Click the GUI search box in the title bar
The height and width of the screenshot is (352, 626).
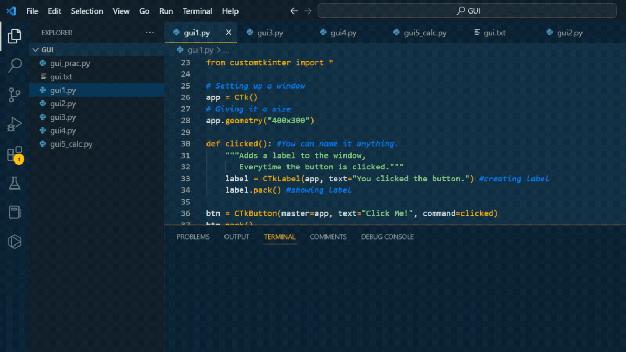click(467, 10)
